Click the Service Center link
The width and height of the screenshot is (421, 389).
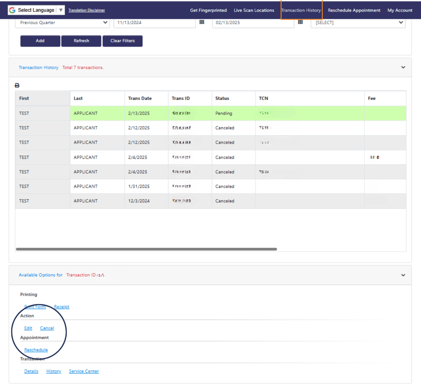(84, 371)
